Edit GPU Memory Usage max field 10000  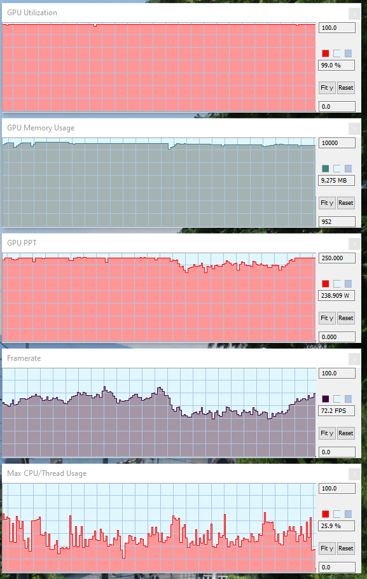click(x=336, y=143)
